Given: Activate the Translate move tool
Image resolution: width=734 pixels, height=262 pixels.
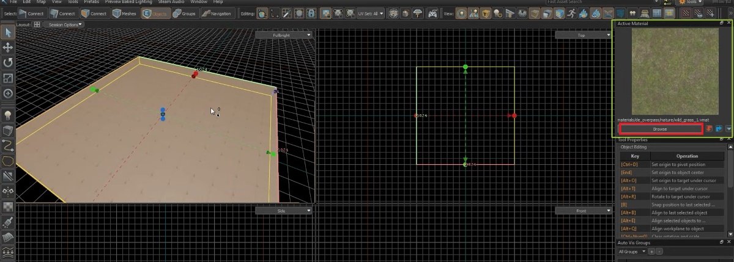Looking at the screenshot, I should pos(8,48).
